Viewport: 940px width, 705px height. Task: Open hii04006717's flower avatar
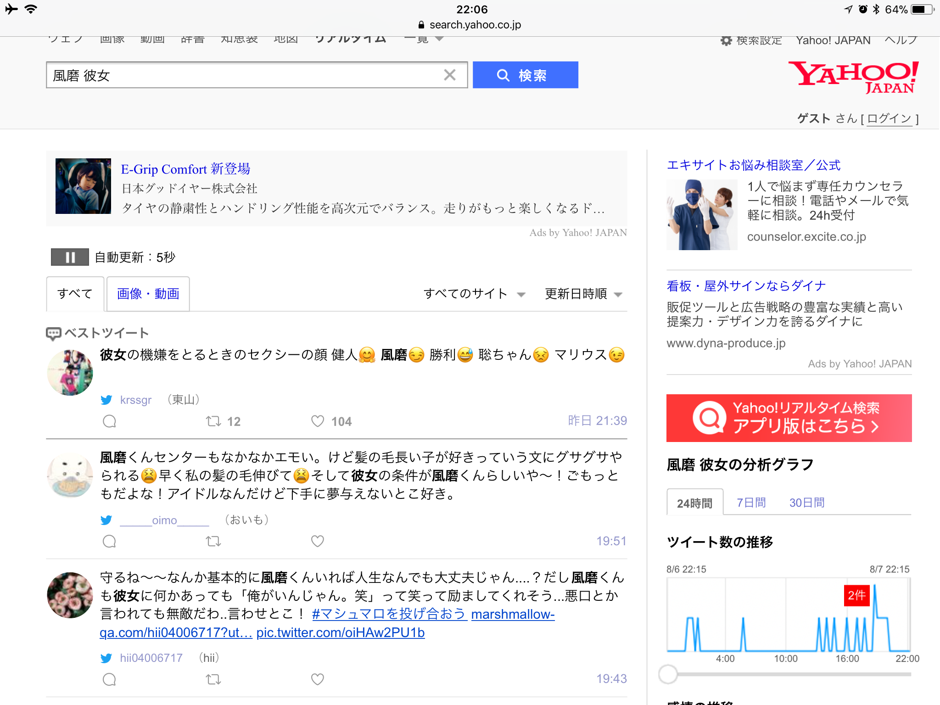click(x=70, y=595)
